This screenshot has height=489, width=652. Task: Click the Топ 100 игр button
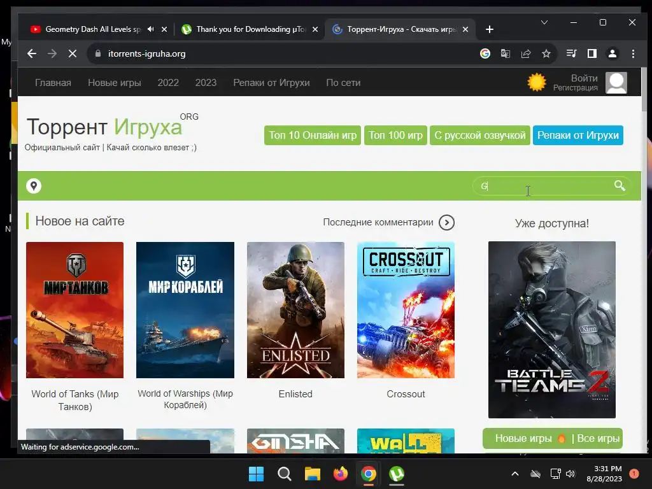395,135
